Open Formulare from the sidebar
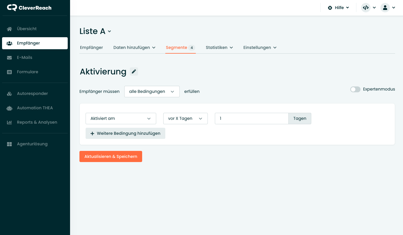This screenshot has width=403, height=235. (27, 72)
